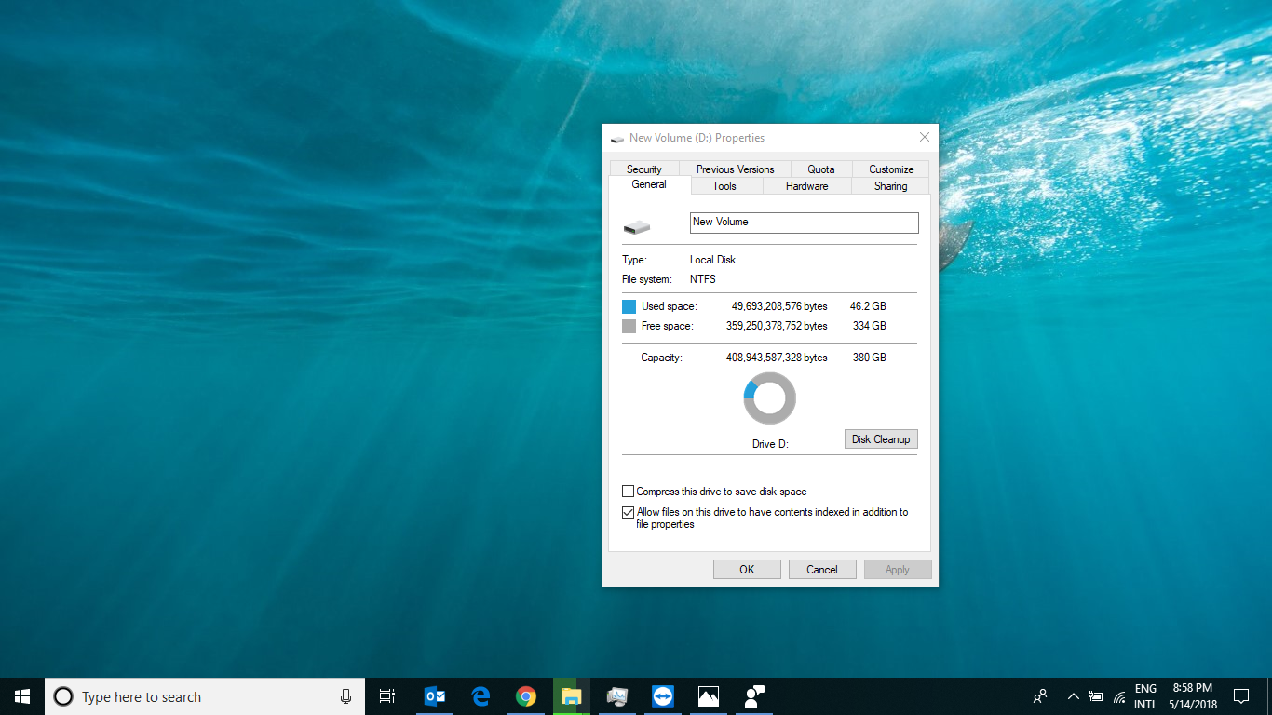Screen dimensions: 1272x715
Task: Open Outlook from the taskbar
Action: [x=434, y=696]
